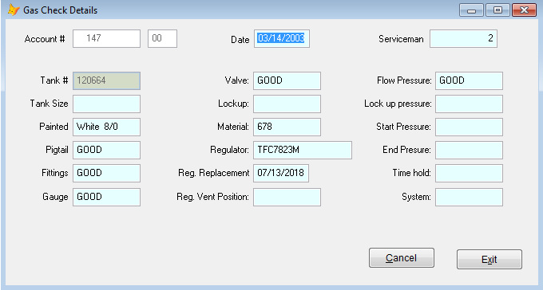543x290 pixels.
Task: Click the Tank # field 120664
Action: (x=106, y=81)
